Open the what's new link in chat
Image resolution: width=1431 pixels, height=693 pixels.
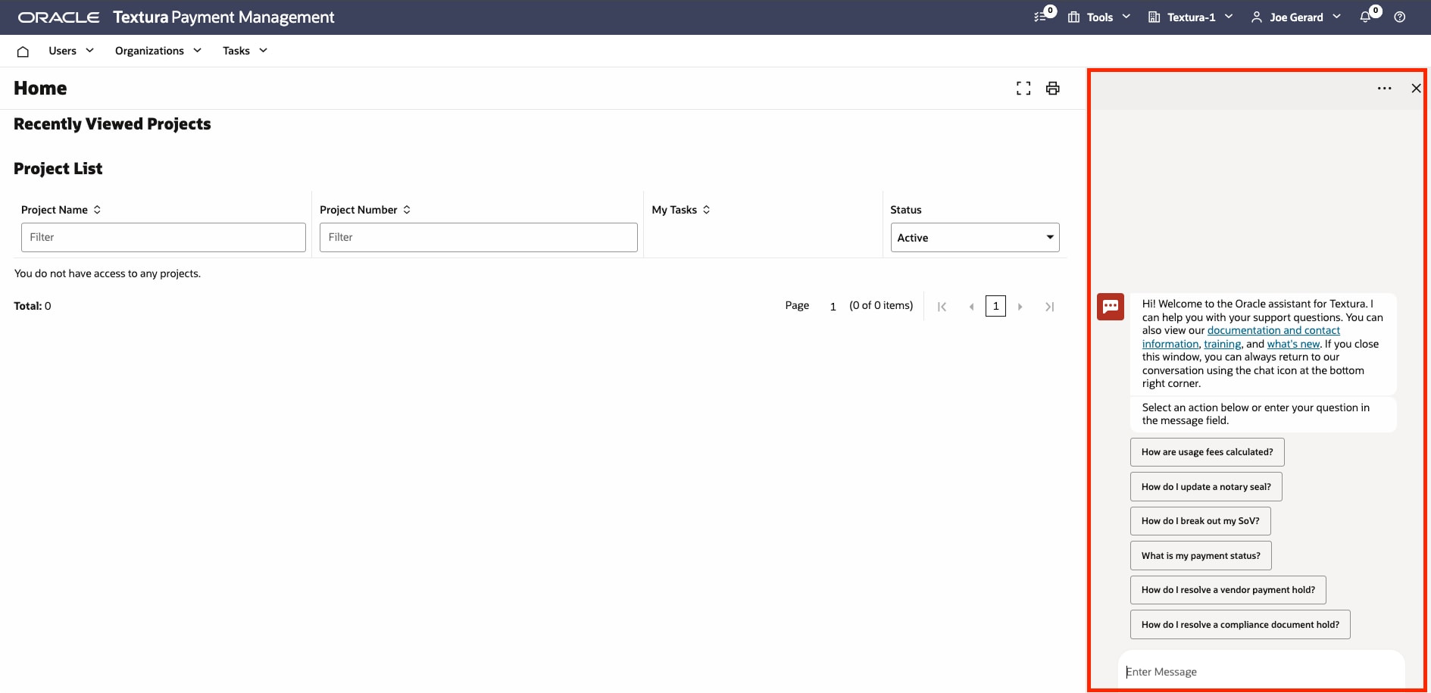click(x=1293, y=344)
